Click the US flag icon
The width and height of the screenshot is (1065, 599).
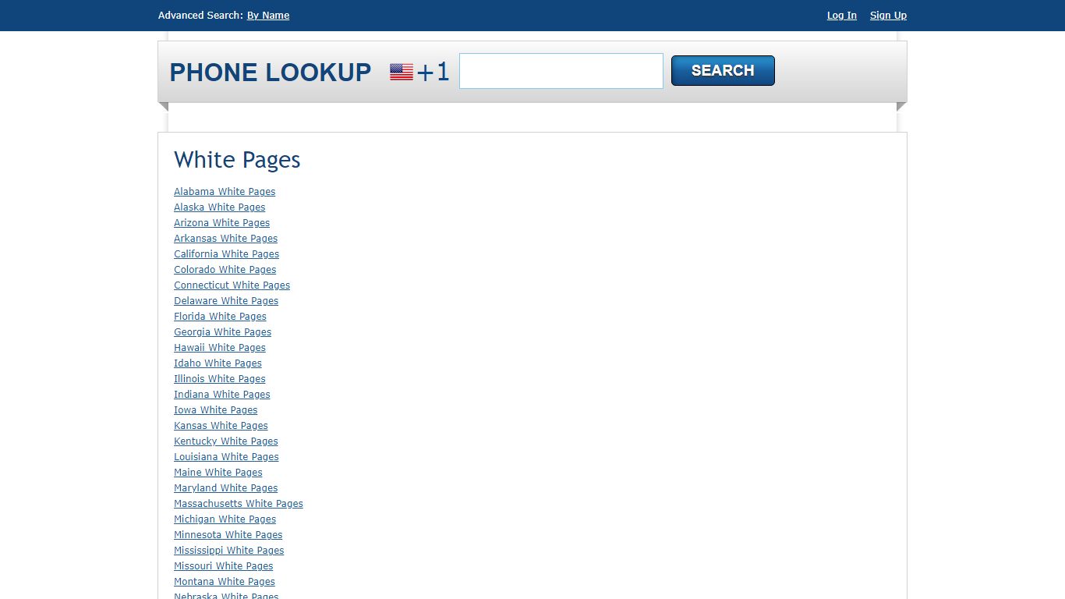[402, 73]
